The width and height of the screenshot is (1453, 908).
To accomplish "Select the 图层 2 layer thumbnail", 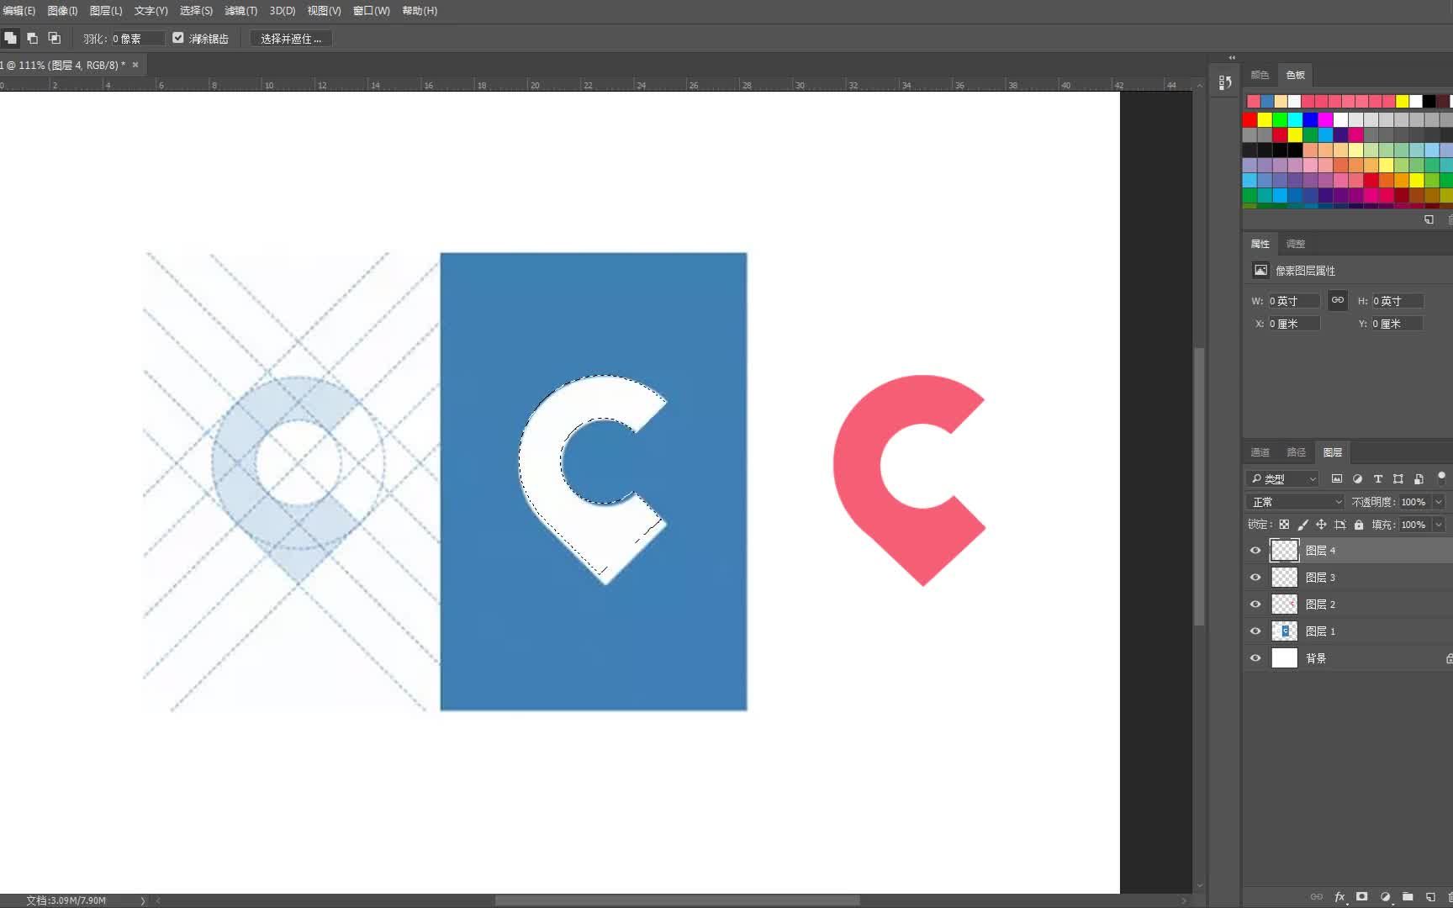I will point(1284,604).
